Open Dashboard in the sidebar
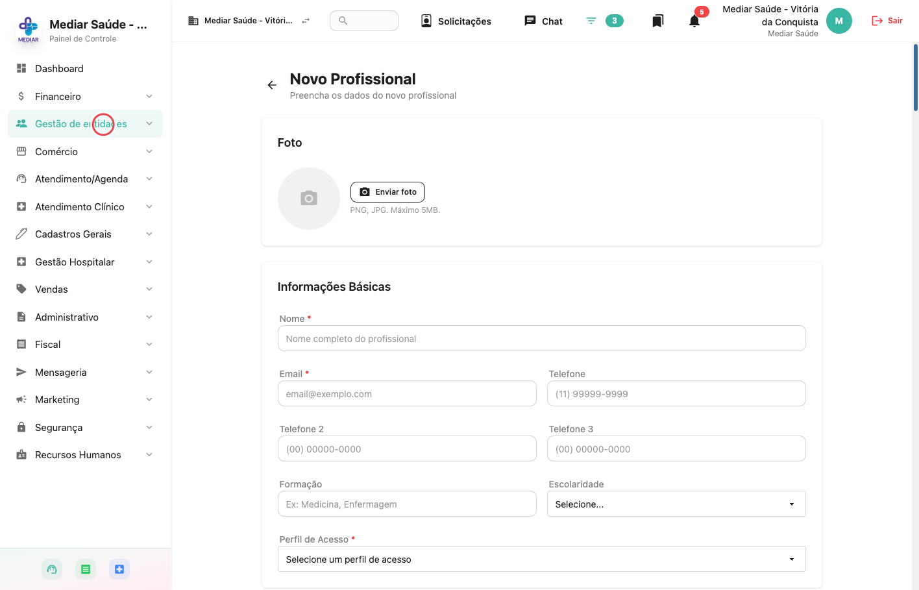This screenshot has width=919, height=590. click(x=85, y=69)
